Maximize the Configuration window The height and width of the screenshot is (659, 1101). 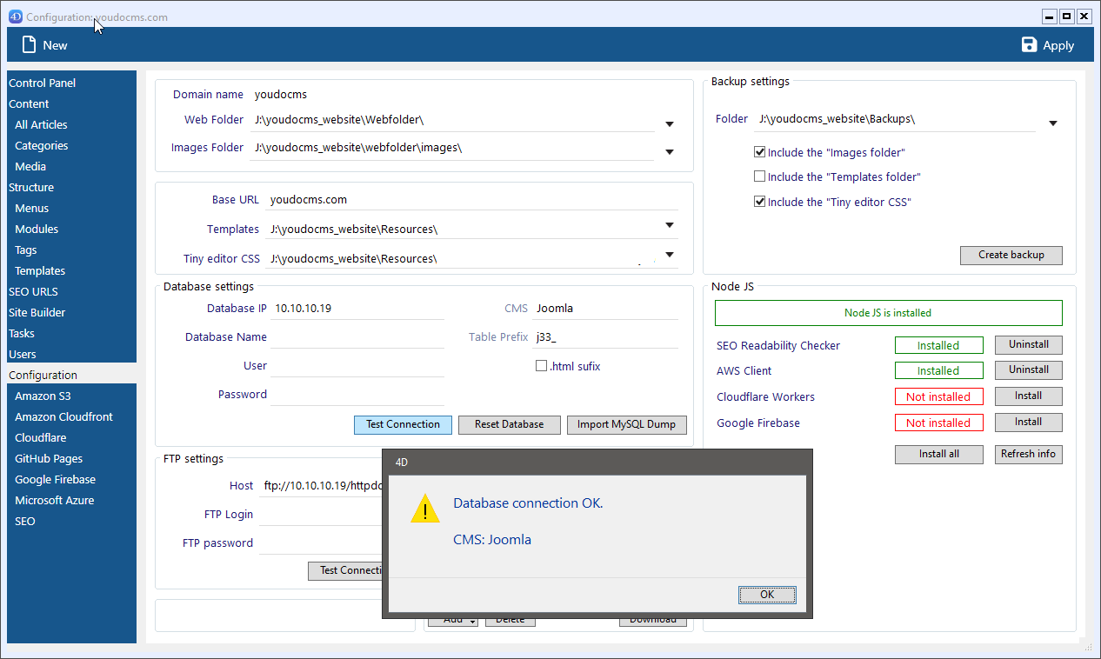[x=1066, y=17]
